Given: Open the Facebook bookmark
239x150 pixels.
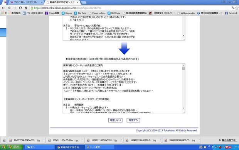Looking at the screenshot, I should tap(231, 13).
